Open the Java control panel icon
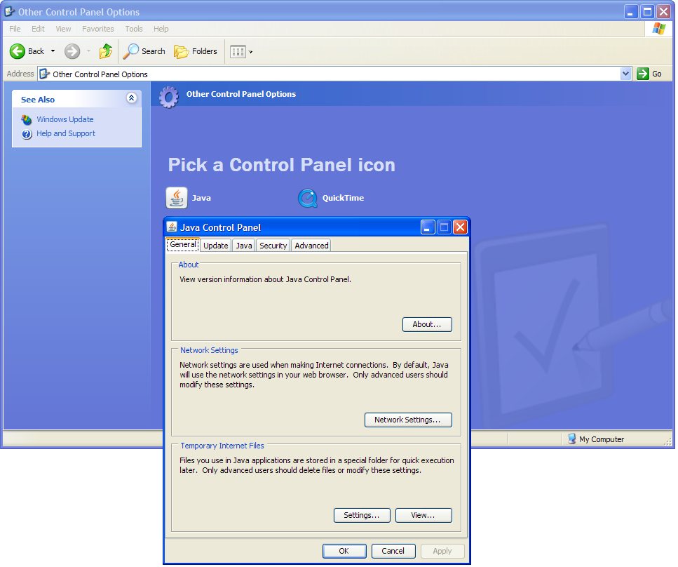678x567 pixels. click(177, 198)
